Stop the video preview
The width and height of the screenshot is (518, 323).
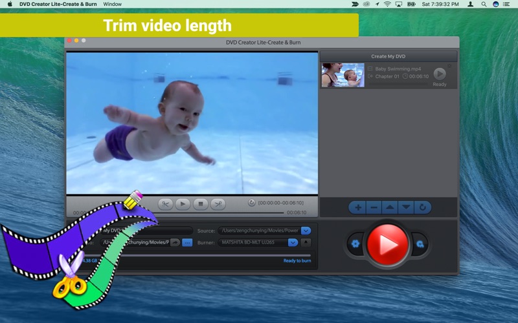(200, 204)
